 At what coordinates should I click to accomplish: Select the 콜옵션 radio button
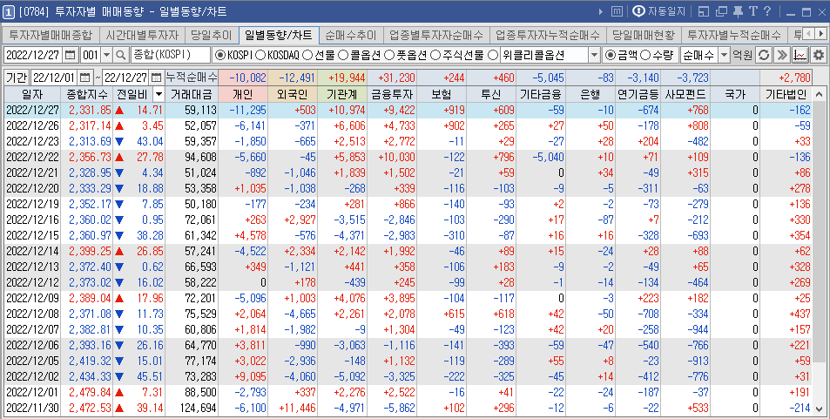[343, 55]
